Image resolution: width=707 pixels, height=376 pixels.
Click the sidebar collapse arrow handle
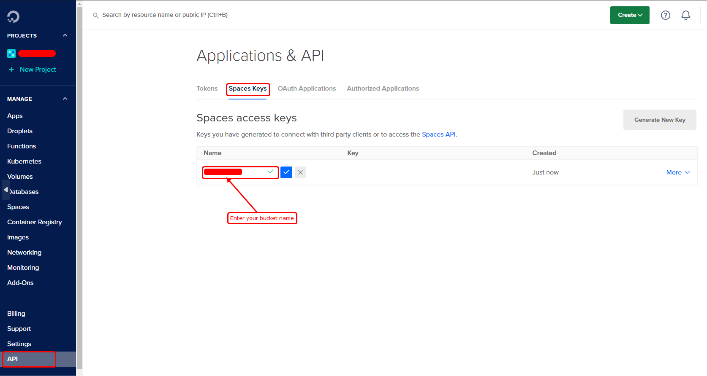click(x=6, y=190)
